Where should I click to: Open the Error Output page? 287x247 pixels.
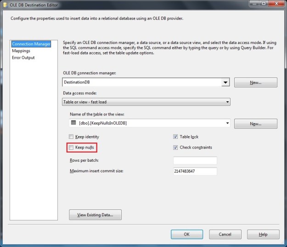23,58
